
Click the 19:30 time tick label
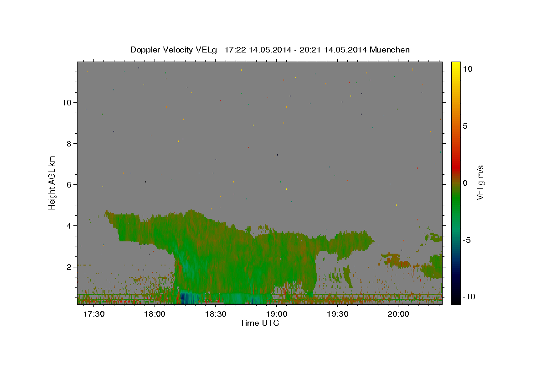pyautogui.click(x=337, y=314)
